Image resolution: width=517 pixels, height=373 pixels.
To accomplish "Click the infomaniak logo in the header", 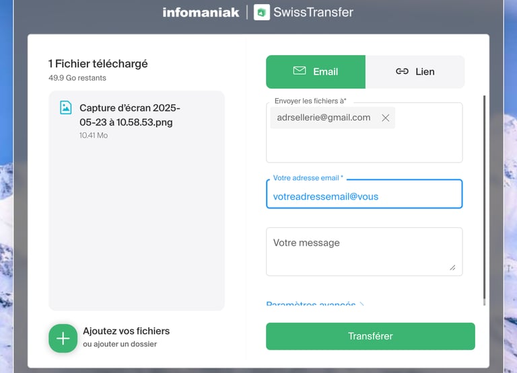I will 201,12.
